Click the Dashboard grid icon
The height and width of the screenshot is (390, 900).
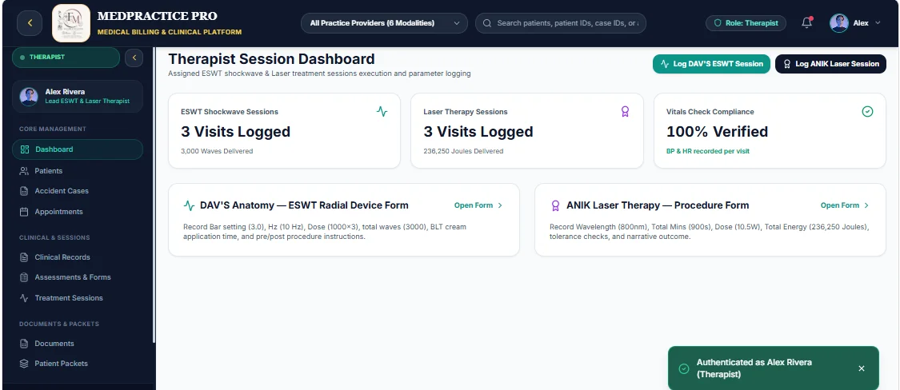[x=24, y=149]
